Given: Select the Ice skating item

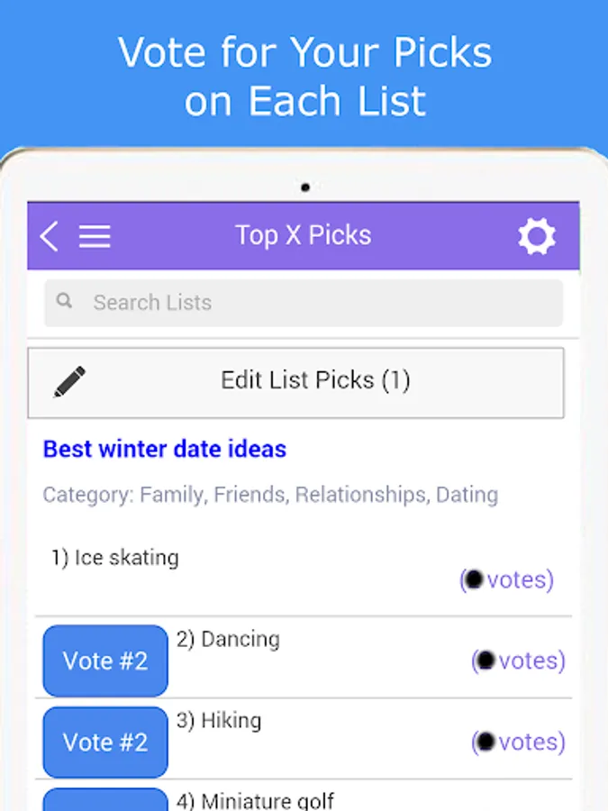Looking at the screenshot, I should (115, 558).
